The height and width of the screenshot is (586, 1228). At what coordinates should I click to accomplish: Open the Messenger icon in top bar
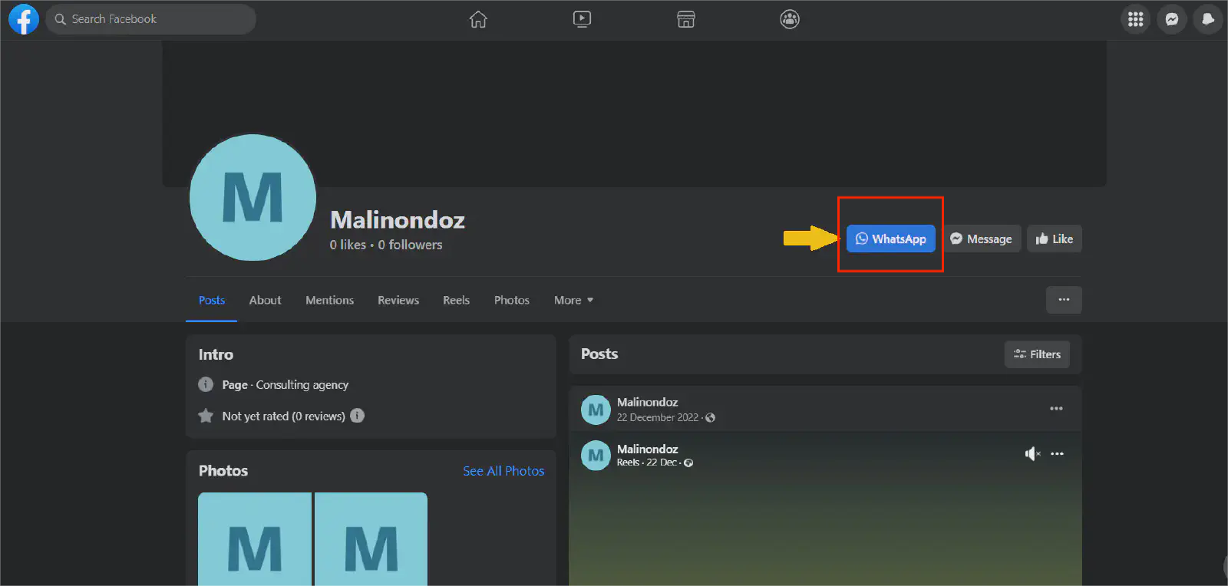tap(1172, 19)
